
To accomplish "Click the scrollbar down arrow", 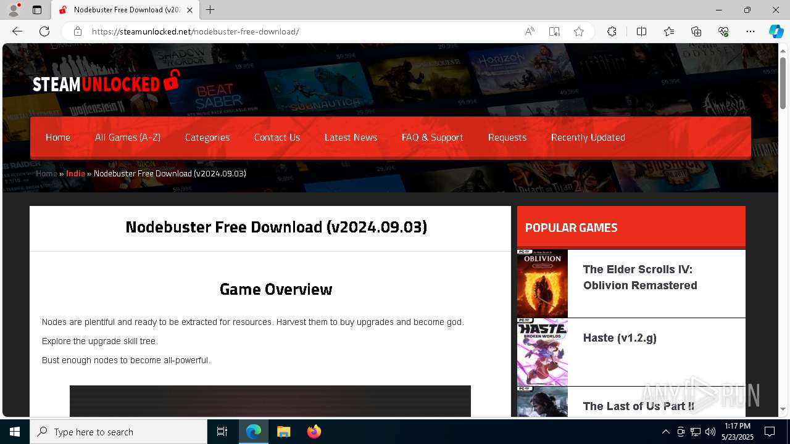I will pyautogui.click(x=783, y=409).
